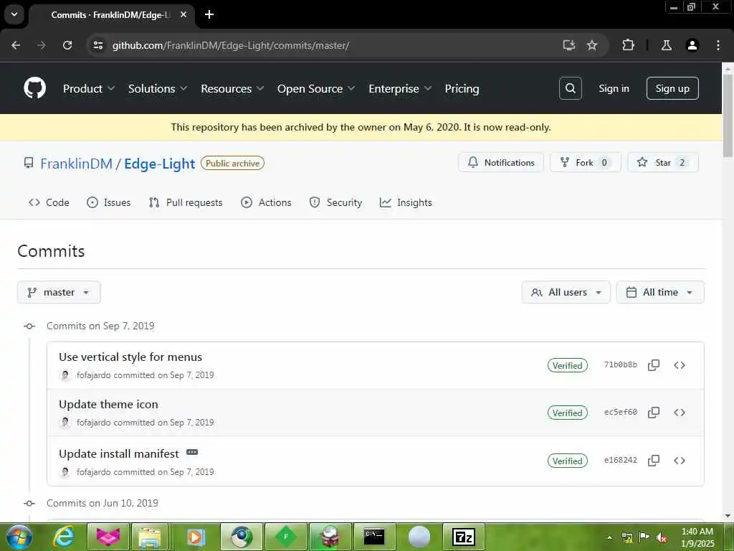The height and width of the screenshot is (551, 734).
Task: Close the Commits FranklinDM tab
Action: 183,14
